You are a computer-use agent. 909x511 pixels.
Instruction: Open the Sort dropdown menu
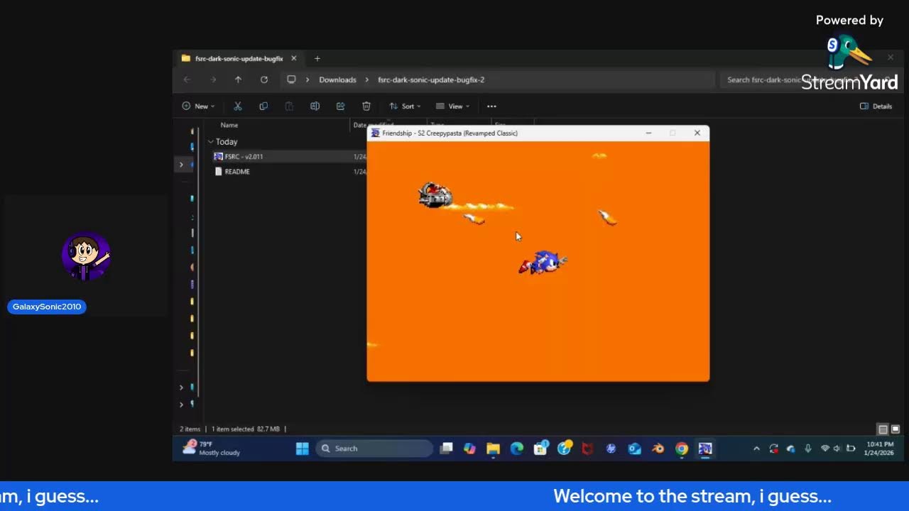tap(405, 106)
